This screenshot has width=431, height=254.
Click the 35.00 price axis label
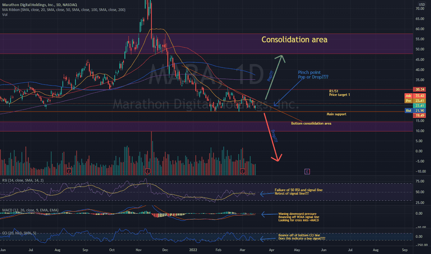420,80
